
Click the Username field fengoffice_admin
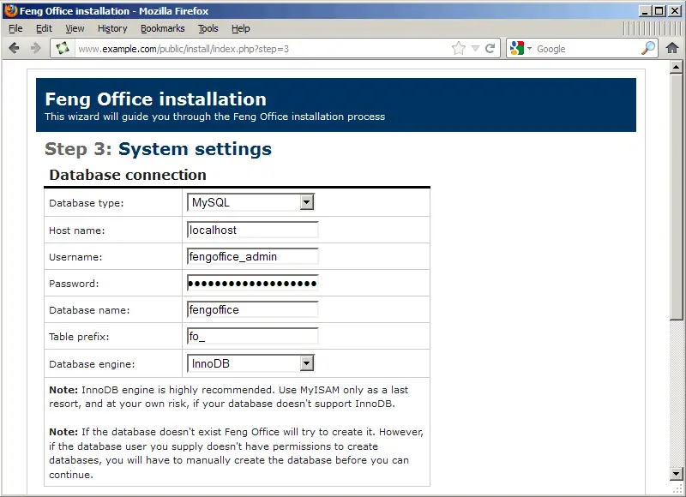click(x=252, y=256)
